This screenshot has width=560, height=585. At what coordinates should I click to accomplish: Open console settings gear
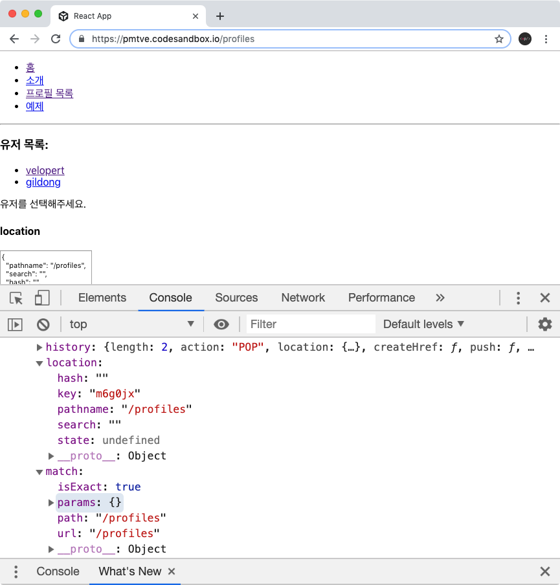pos(544,324)
